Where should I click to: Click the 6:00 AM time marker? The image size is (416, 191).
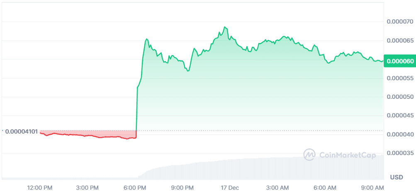click(x=325, y=188)
